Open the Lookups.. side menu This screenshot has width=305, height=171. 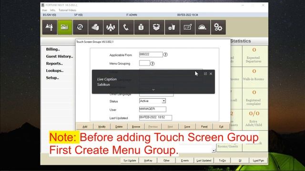pos(55,71)
